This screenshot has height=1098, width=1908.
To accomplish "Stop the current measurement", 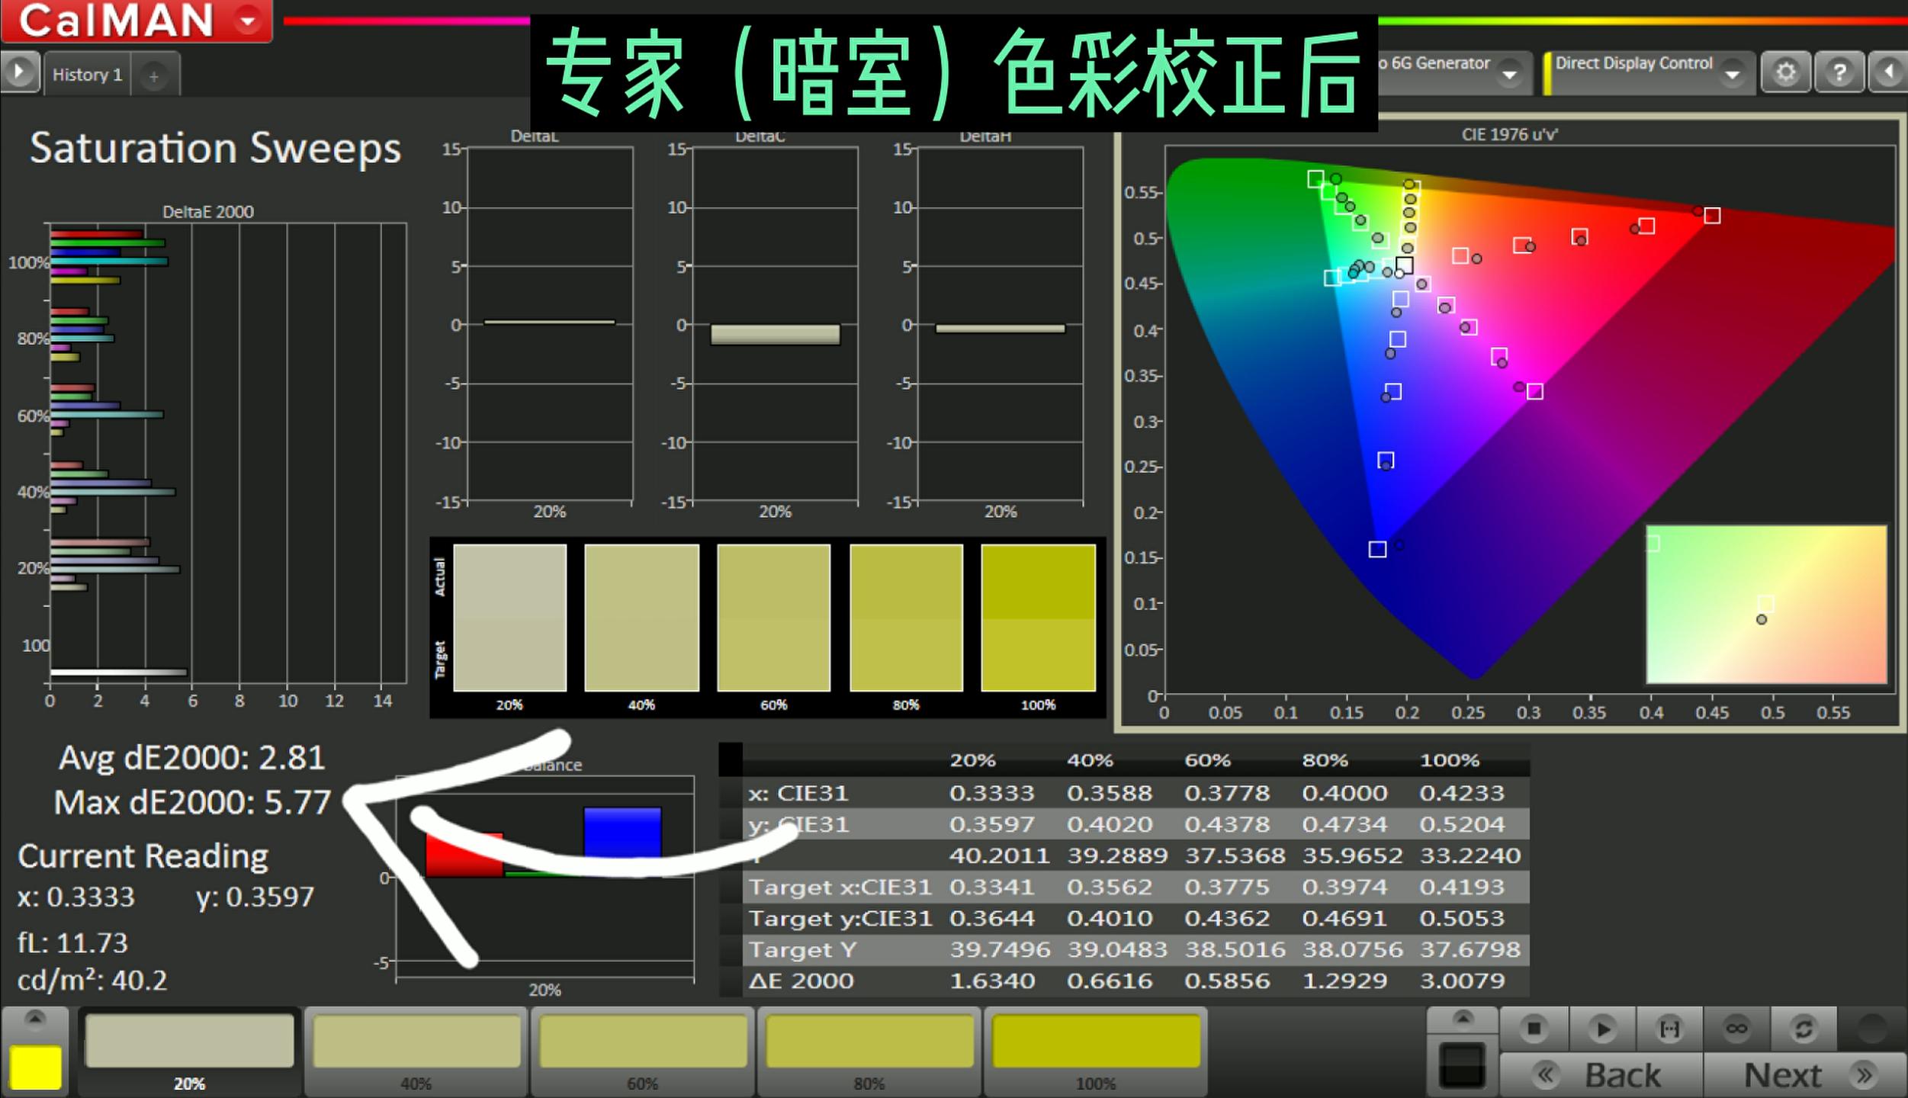I will [1534, 1027].
